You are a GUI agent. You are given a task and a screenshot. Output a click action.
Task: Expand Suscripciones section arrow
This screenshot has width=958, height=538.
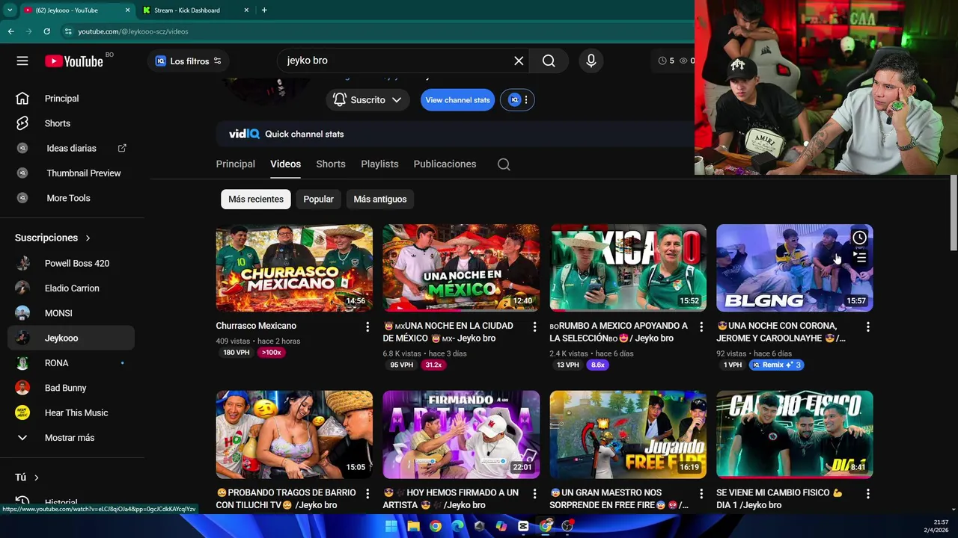click(88, 238)
